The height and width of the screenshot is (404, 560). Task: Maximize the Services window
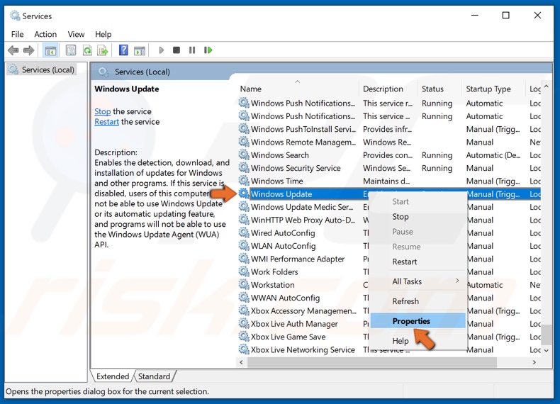pyautogui.click(x=505, y=16)
